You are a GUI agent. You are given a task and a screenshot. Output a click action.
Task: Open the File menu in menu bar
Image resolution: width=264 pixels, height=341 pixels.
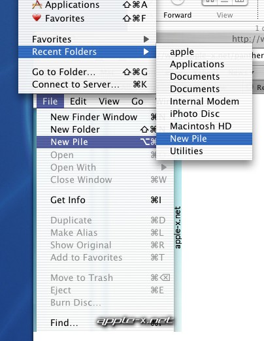[50, 101]
